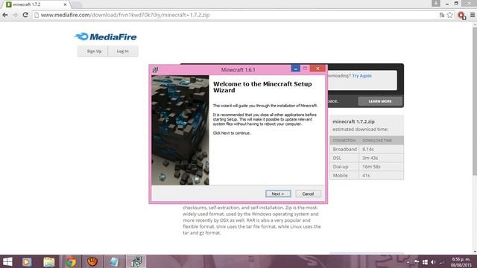477x268 pixels.
Task: Click the red extension icon in Chrome's toolbar
Action: coord(462,15)
